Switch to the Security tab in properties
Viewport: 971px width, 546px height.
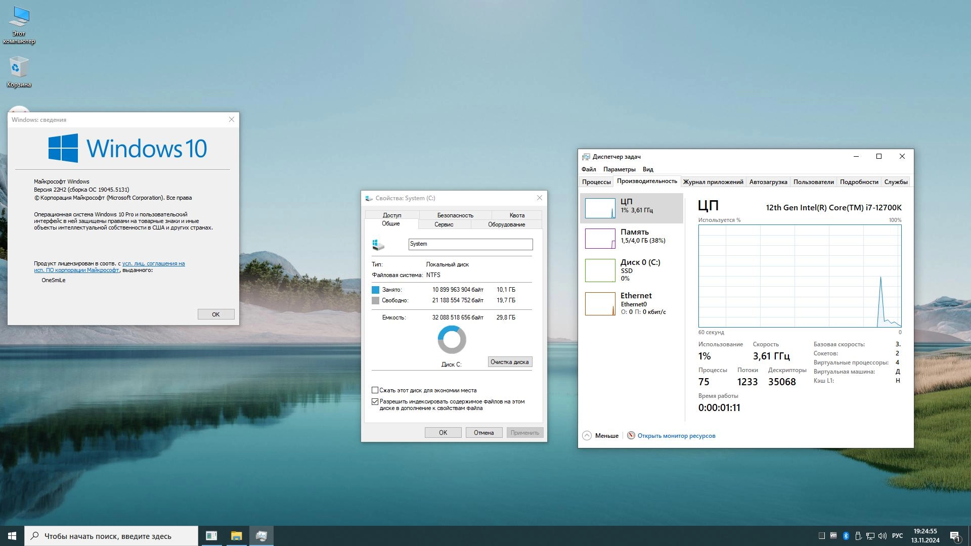(455, 215)
